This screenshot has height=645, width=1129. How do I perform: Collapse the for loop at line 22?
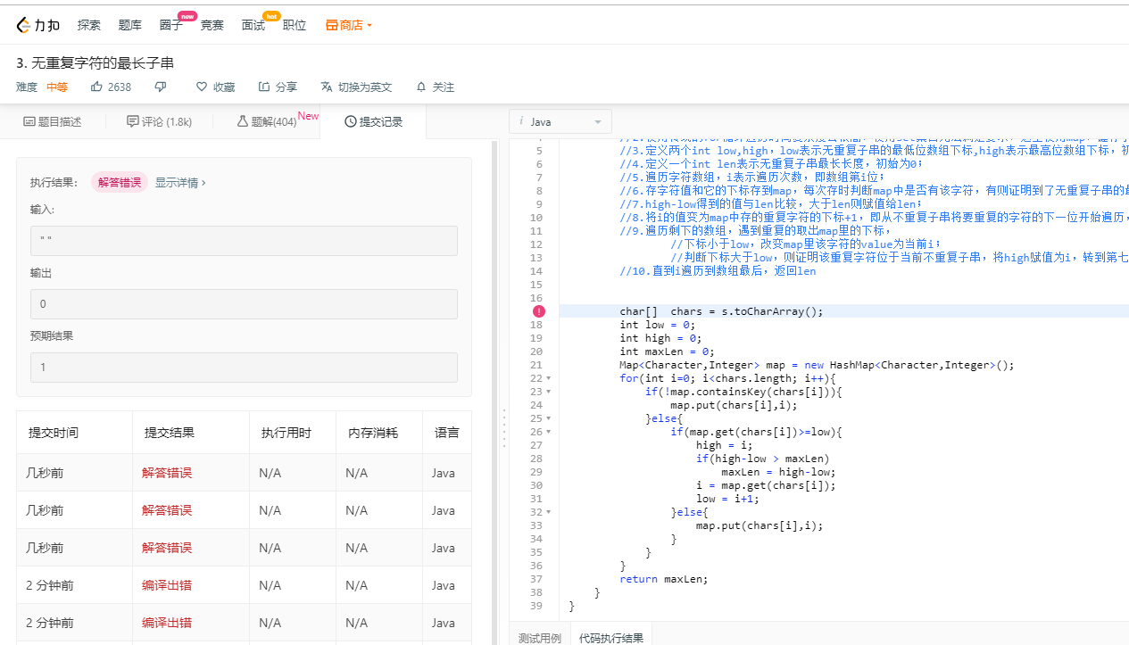pos(548,378)
